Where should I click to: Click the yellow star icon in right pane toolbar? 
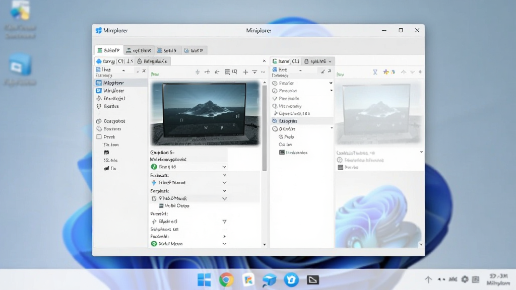(385, 71)
